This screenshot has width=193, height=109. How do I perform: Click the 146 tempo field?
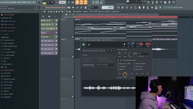62,2
